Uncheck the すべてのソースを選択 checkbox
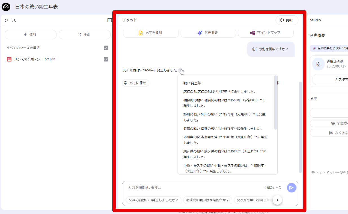The width and height of the screenshot is (348, 214). (106, 48)
